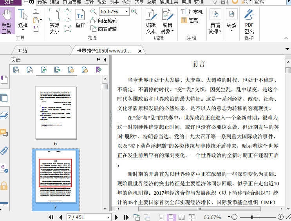Open the PDF Sign (PDF签名) tool
Screen dimensions: 291x221
pyautogui.click(x=249, y=21)
